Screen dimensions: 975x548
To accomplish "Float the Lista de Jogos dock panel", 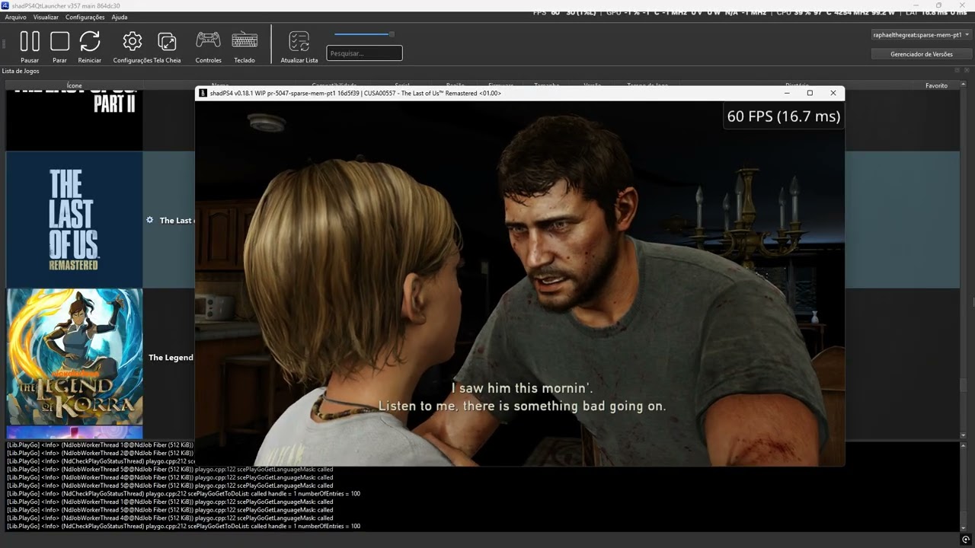I will tap(957, 70).
